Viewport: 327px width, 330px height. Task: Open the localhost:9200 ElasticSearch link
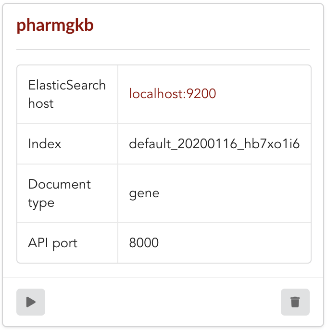pyautogui.click(x=173, y=94)
